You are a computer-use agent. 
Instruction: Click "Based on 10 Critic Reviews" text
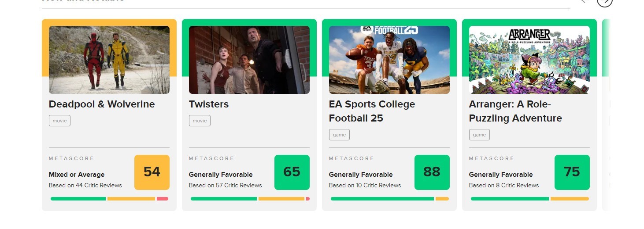click(x=365, y=185)
